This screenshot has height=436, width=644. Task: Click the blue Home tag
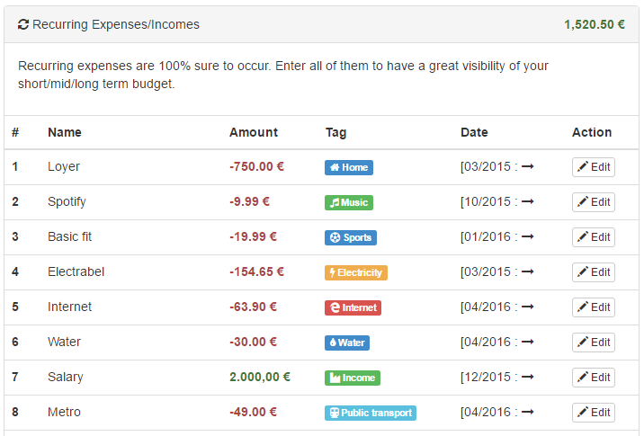coord(348,167)
